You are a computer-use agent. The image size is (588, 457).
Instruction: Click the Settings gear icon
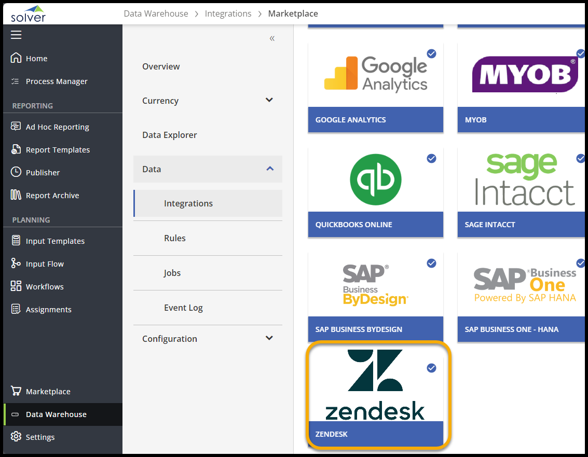click(16, 437)
